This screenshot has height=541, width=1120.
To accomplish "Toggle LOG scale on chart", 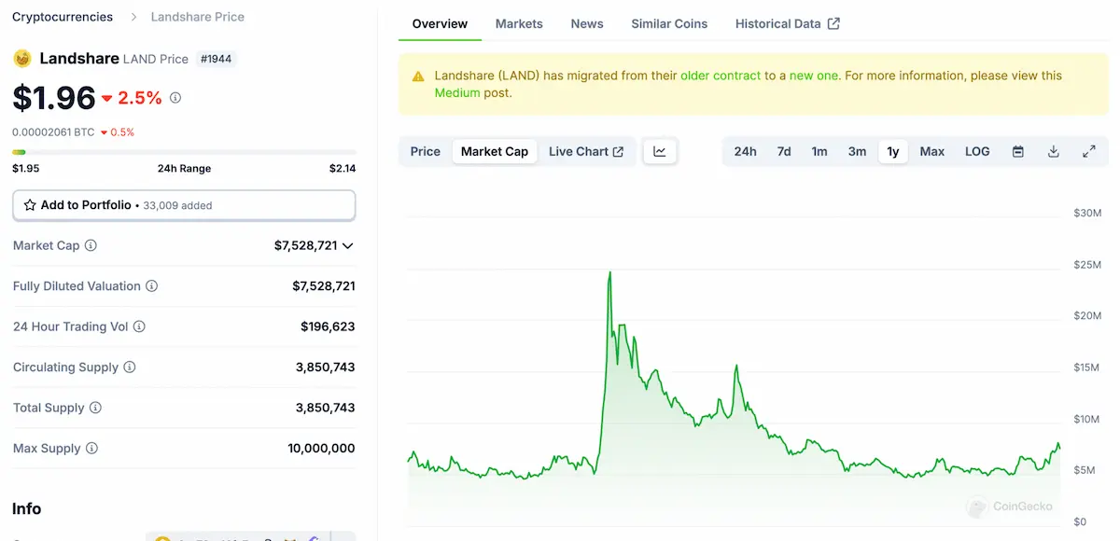I will pyautogui.click(x=977, y=151).
